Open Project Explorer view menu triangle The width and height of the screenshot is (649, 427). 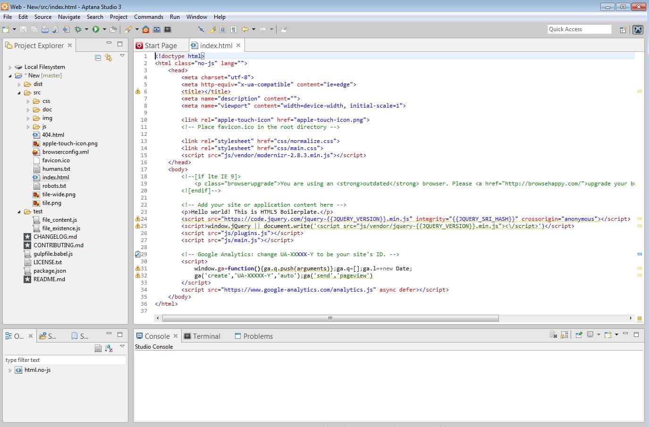[122, 56]
